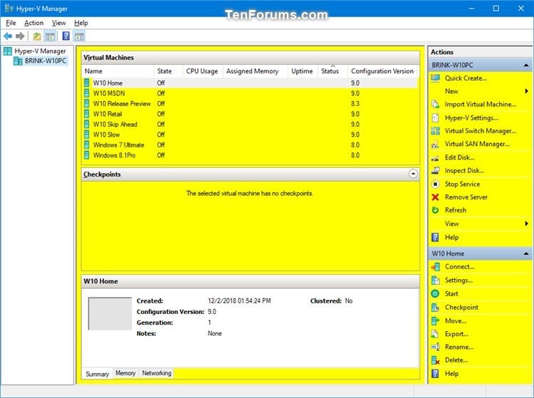Click the red X Remove Server icon
This screenshot has width=534, height=398.
tap(435, 197)
